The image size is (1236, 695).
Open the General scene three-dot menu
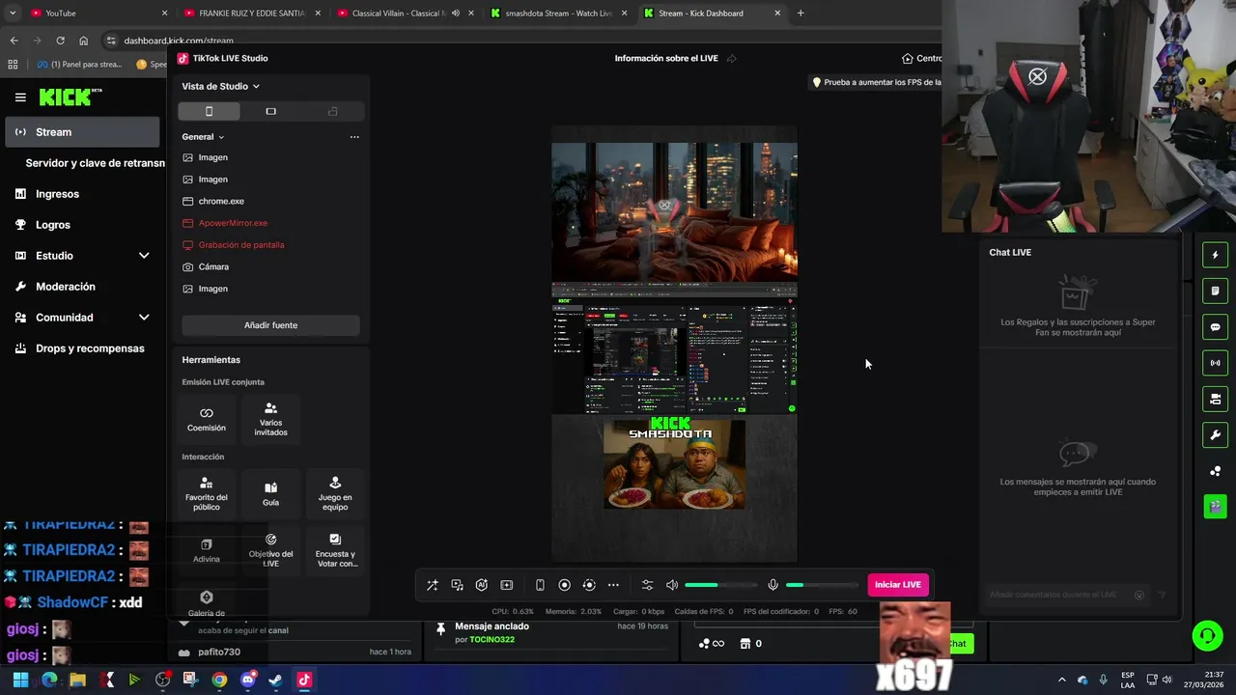pos(354,137)
